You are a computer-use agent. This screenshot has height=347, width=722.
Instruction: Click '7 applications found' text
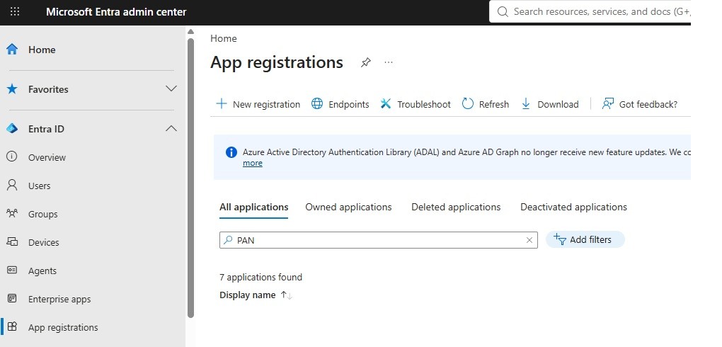pos(260,278)
